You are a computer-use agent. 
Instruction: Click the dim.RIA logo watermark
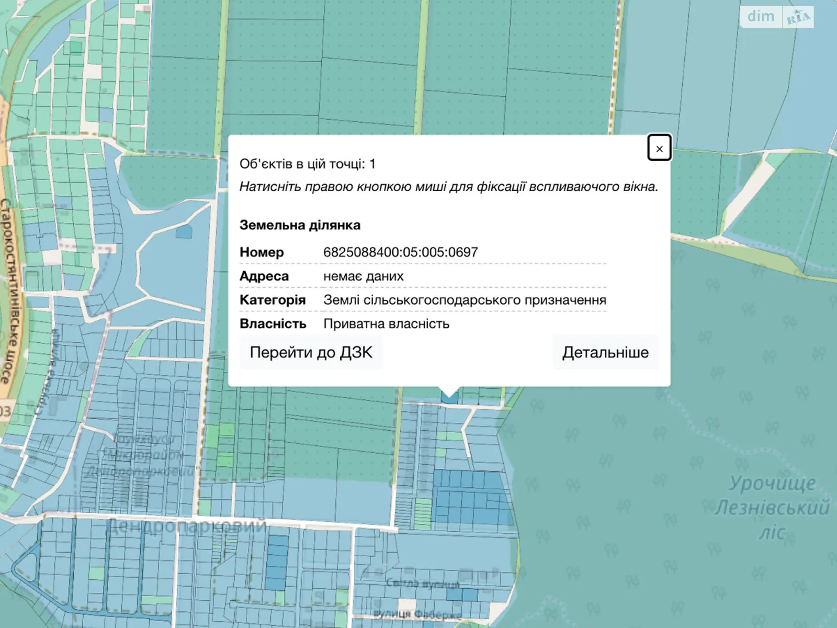[776, 17]
